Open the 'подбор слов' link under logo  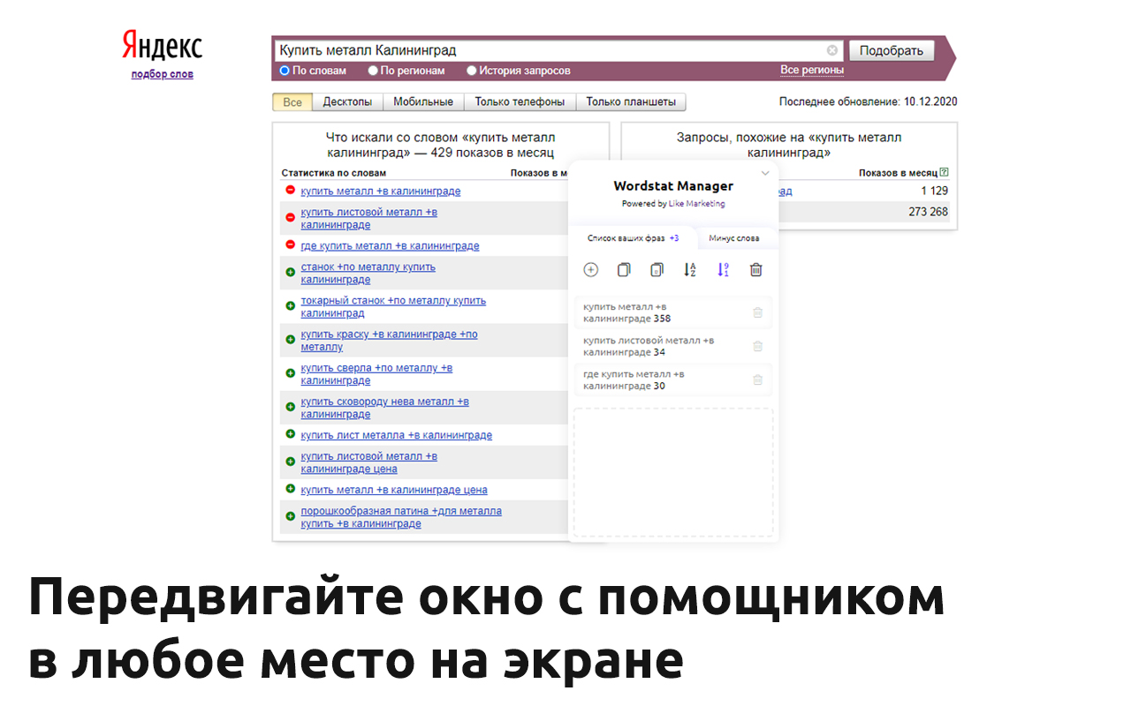pyautogui.click(x=162, y=74)
